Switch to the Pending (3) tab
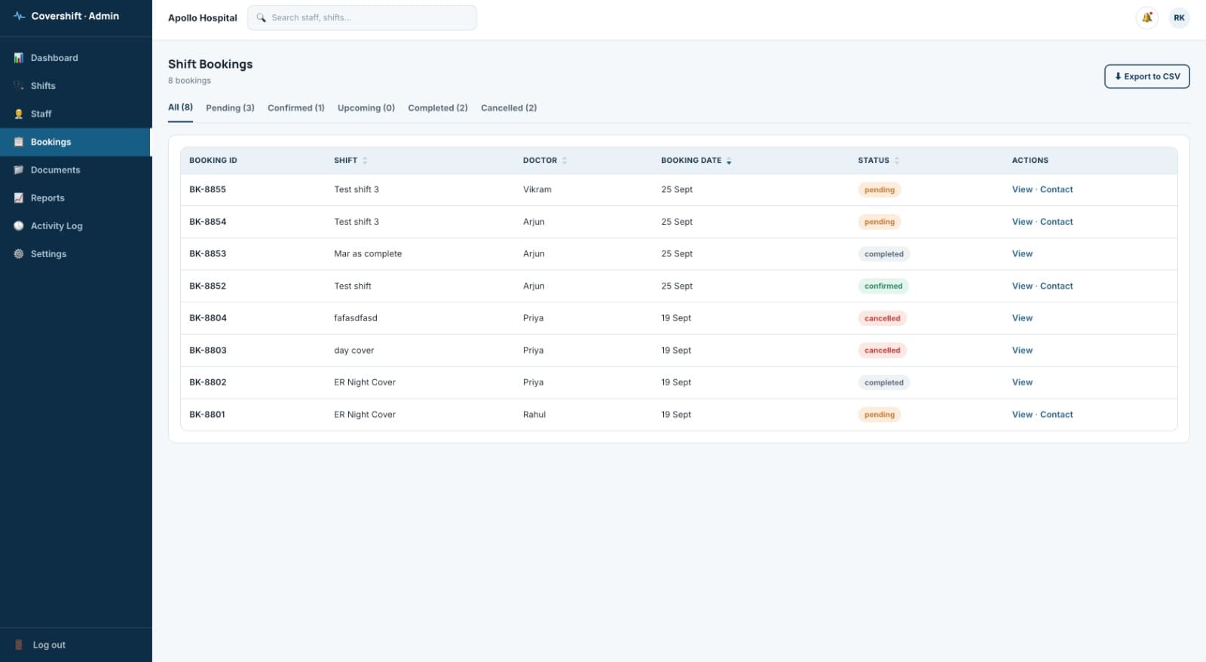Viewport: 1206px width, 662px height. pos(230,108)
